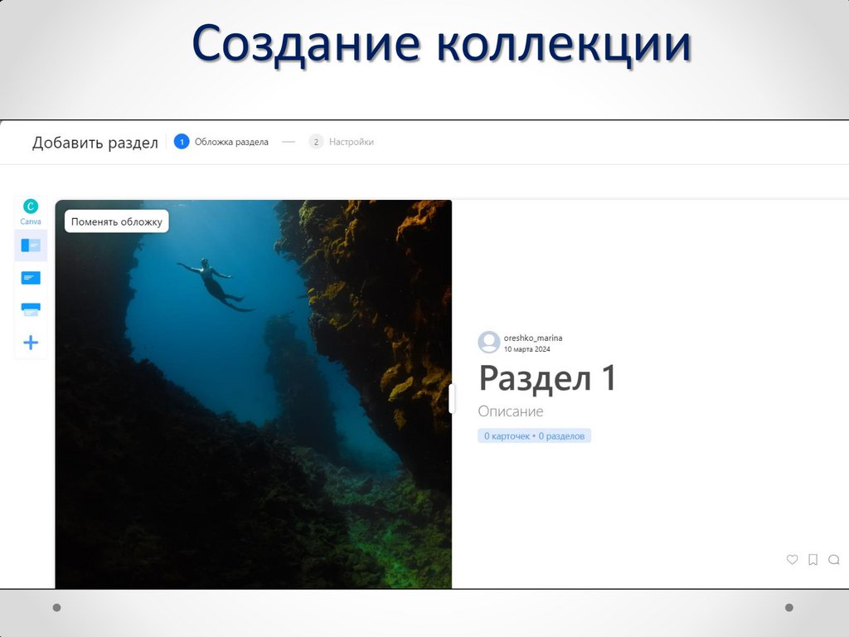Click the cover image edge handle
This screenshot has width=849, height=637.
tap(452, 399)
